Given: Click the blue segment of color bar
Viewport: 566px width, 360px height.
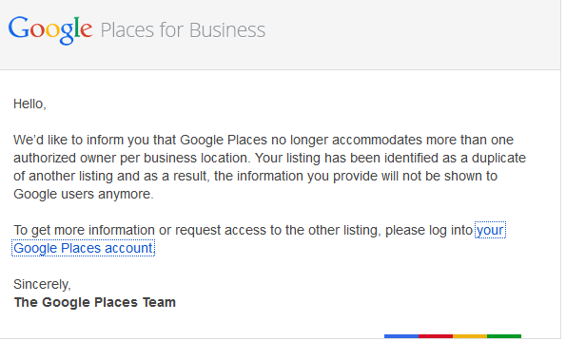Looking at the screenshot, I should coord(401,336).
